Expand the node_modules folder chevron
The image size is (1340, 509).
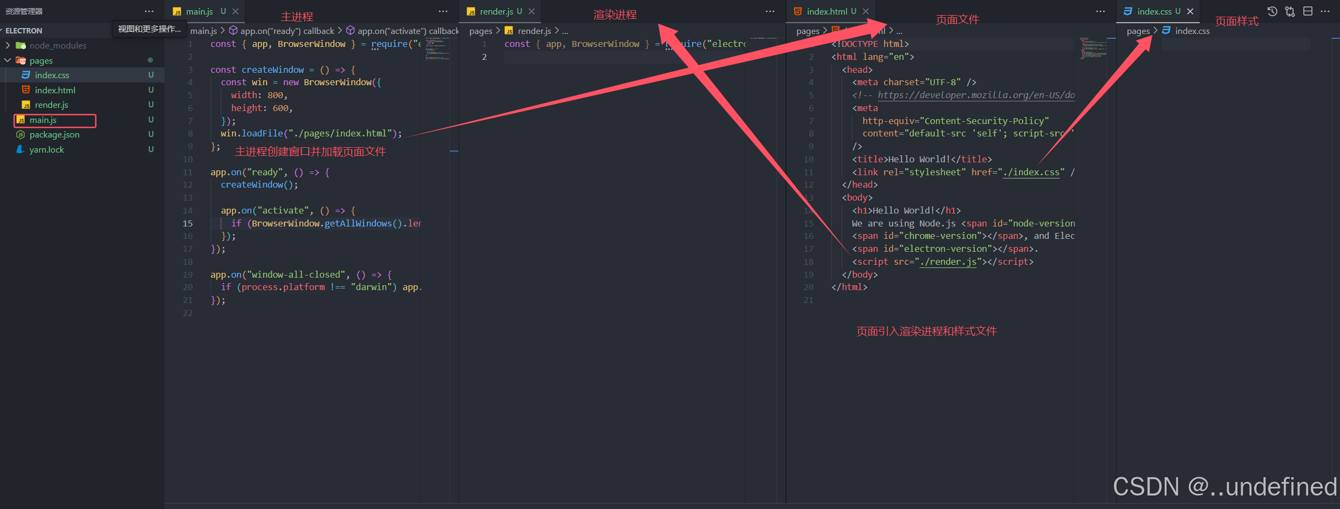(8, 45)
